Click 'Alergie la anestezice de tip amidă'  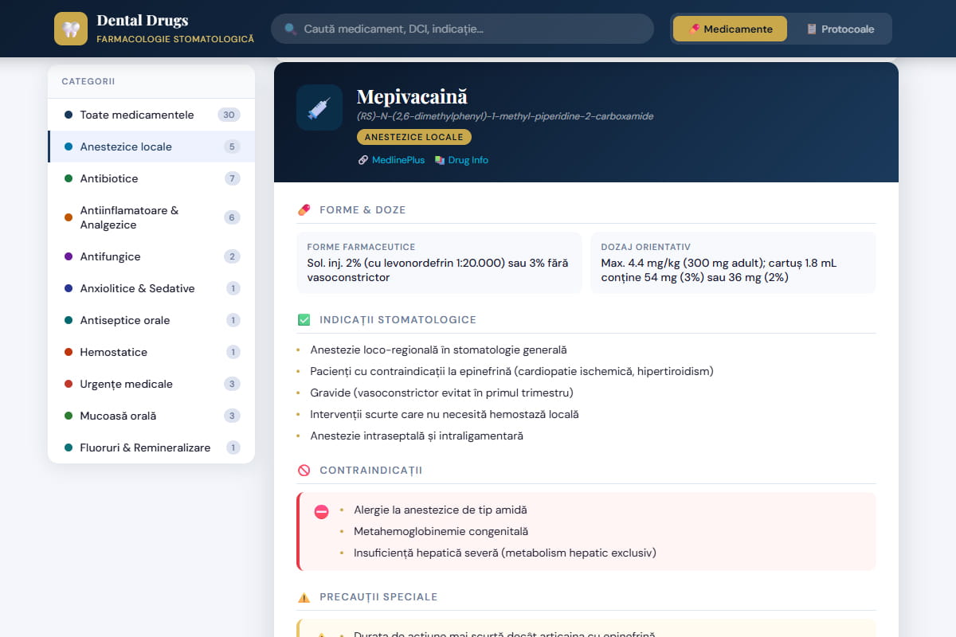point(441,510)
